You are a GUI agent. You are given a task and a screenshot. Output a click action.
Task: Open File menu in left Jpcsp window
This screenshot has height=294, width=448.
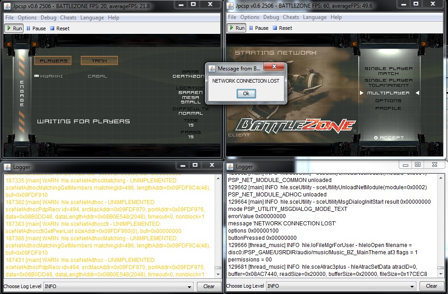click(x=9, y=18)
